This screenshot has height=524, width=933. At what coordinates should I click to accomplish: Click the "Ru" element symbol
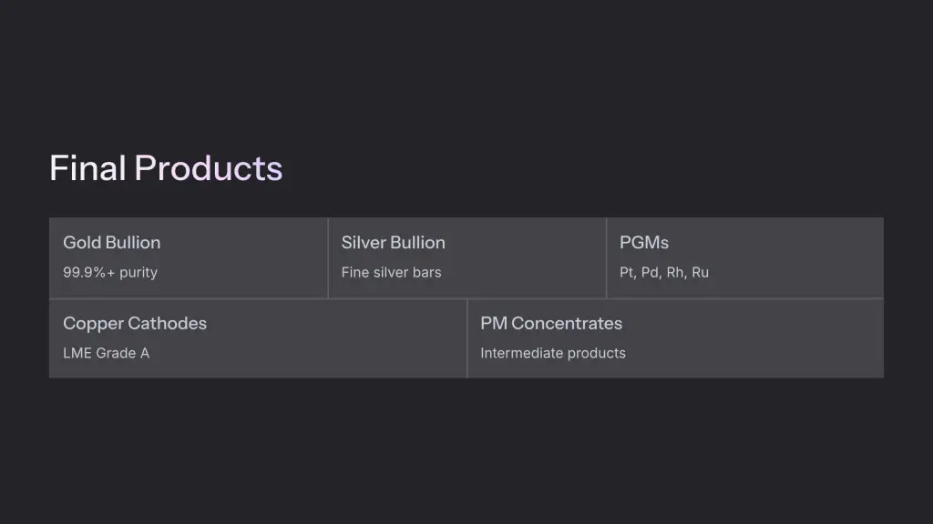(700, 272)
